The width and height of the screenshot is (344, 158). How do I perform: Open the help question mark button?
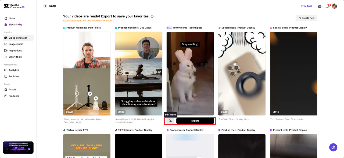pos(333,147)
